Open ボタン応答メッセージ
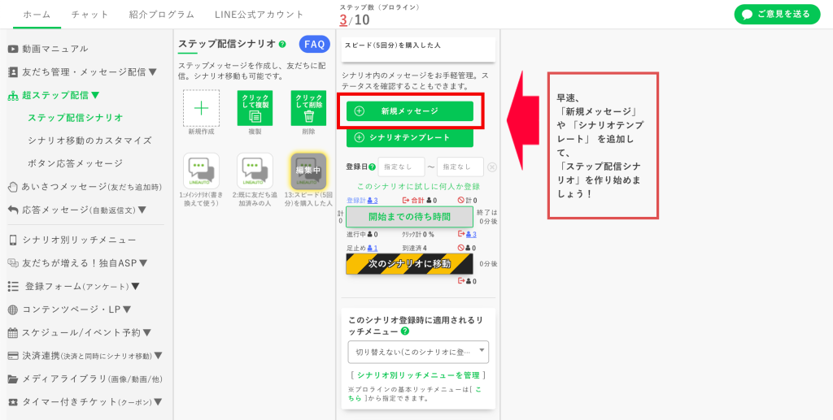 [75, 163]
